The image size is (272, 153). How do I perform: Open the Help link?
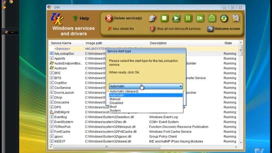[81, 18]
